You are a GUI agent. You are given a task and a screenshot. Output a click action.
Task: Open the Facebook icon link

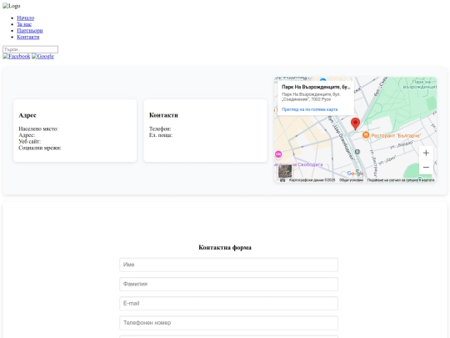click(17, 57)
